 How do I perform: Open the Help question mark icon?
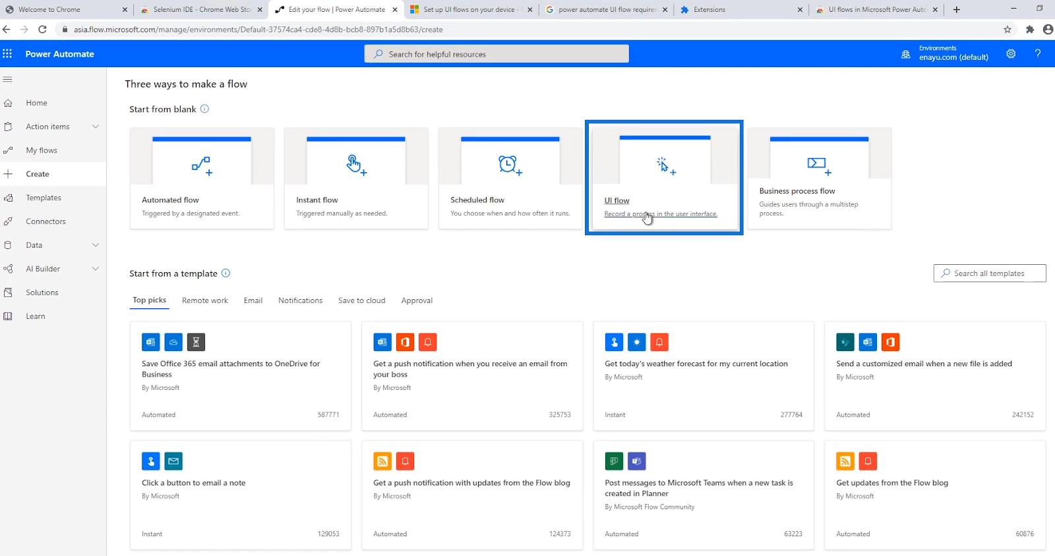coord(1037,53)
